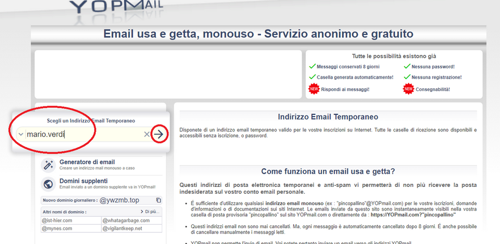The height and width of the screenshot is (244, 500).
Task: Select the @mynes.com domain
Action: 57,228
